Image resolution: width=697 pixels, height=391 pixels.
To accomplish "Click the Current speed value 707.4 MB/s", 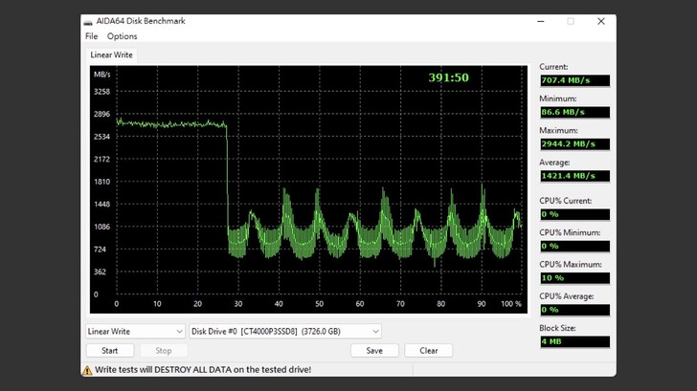I will click(x=573, y=80).
